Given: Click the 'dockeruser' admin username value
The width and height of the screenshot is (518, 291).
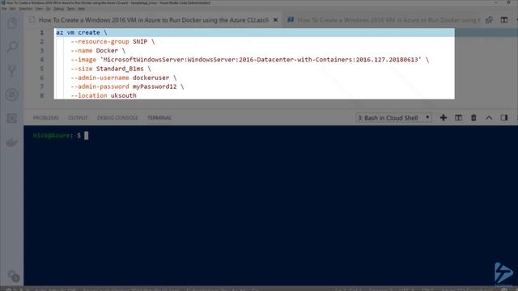Looking at the screenshot, I should tap(151, 78).
